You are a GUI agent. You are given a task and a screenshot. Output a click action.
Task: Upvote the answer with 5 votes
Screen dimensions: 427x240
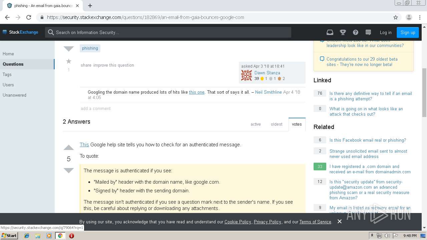click(69, 148)
